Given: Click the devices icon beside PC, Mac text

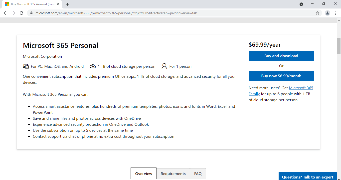Looking at the screenshot, I should (x=26, y=66).
